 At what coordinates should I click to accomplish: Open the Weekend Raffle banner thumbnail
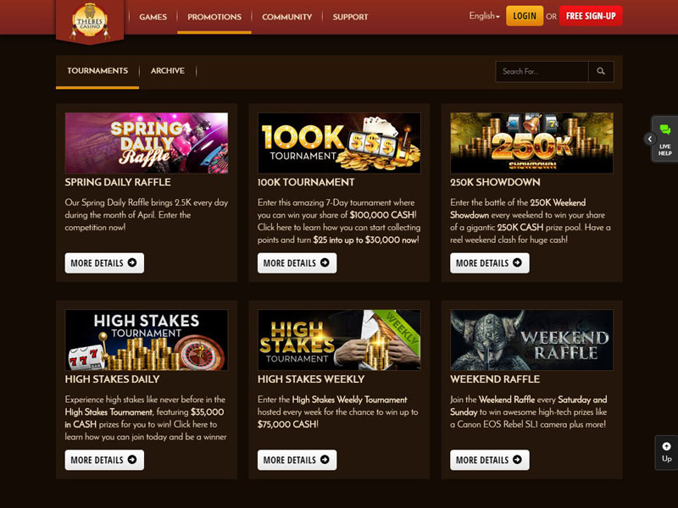click(x=532, y=340)
